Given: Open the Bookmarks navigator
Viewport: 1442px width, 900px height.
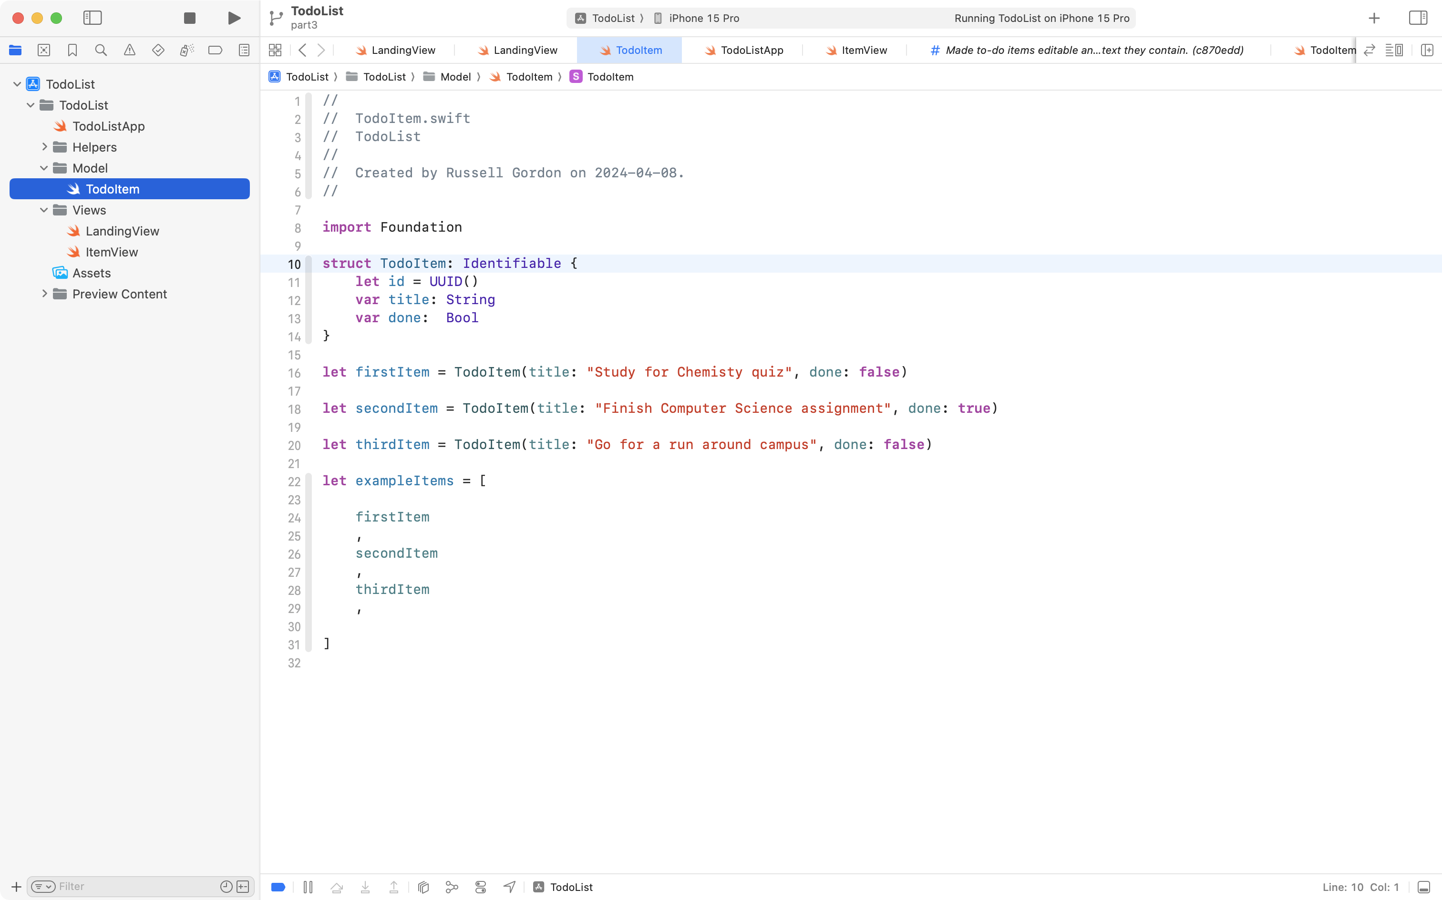Looking at the screenshot, I should [x=72, y=50].
